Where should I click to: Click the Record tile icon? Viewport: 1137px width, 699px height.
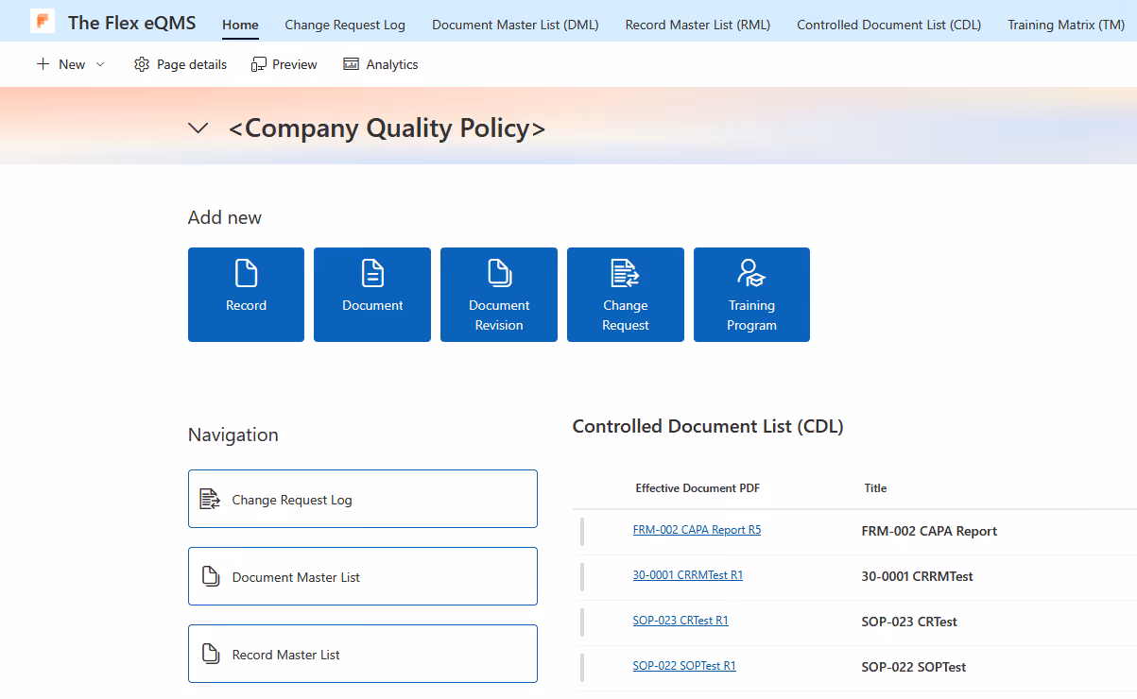tap(246, 273)
